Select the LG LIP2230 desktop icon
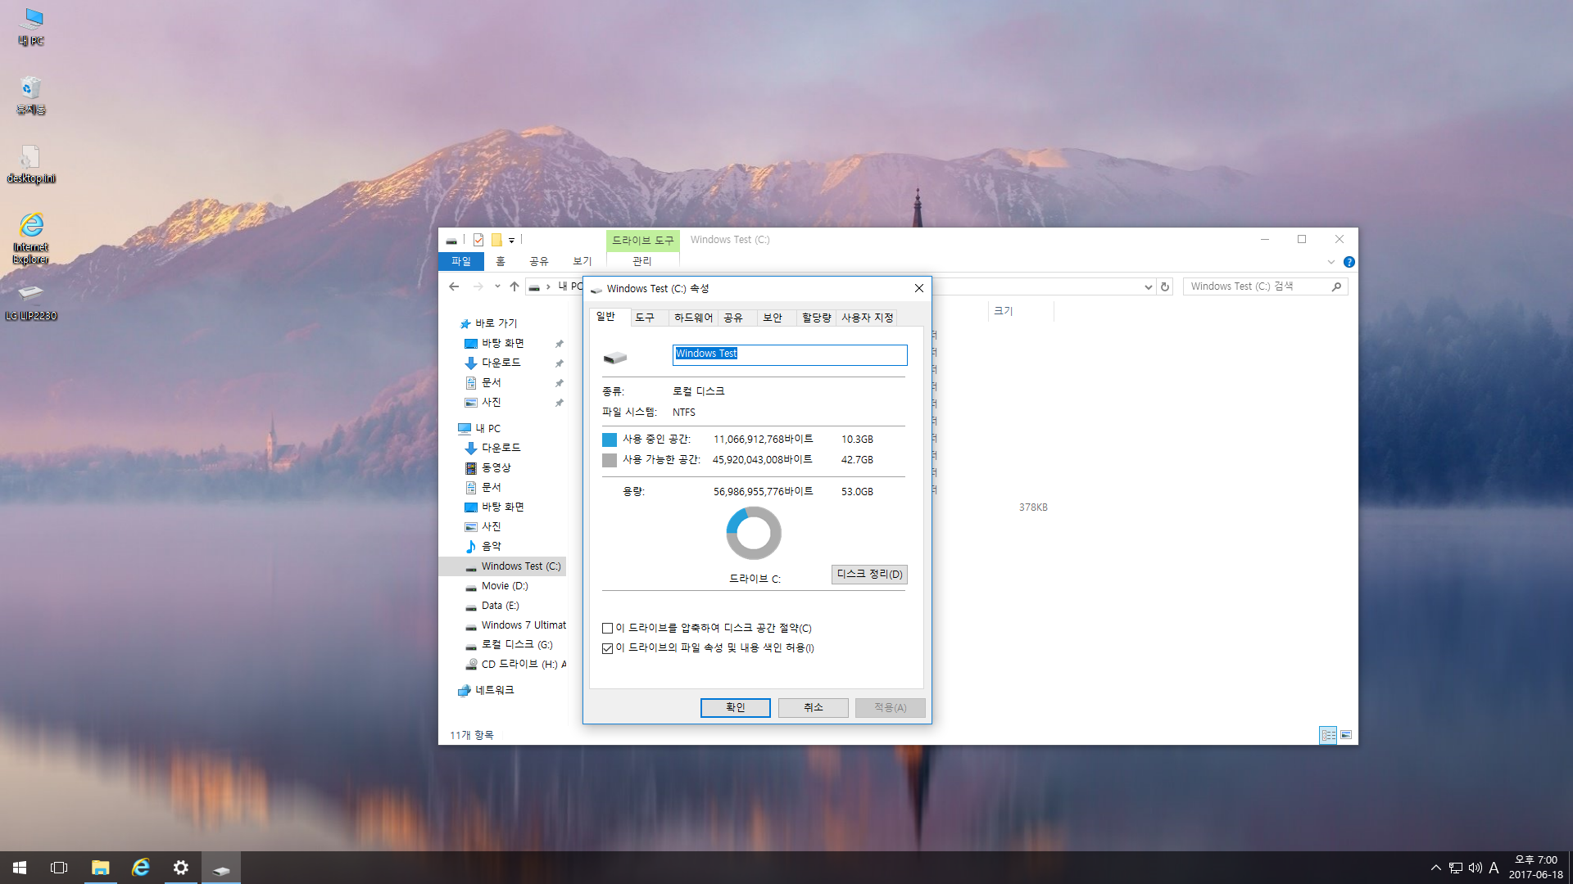1573x884 pixels. coord(31,302)
